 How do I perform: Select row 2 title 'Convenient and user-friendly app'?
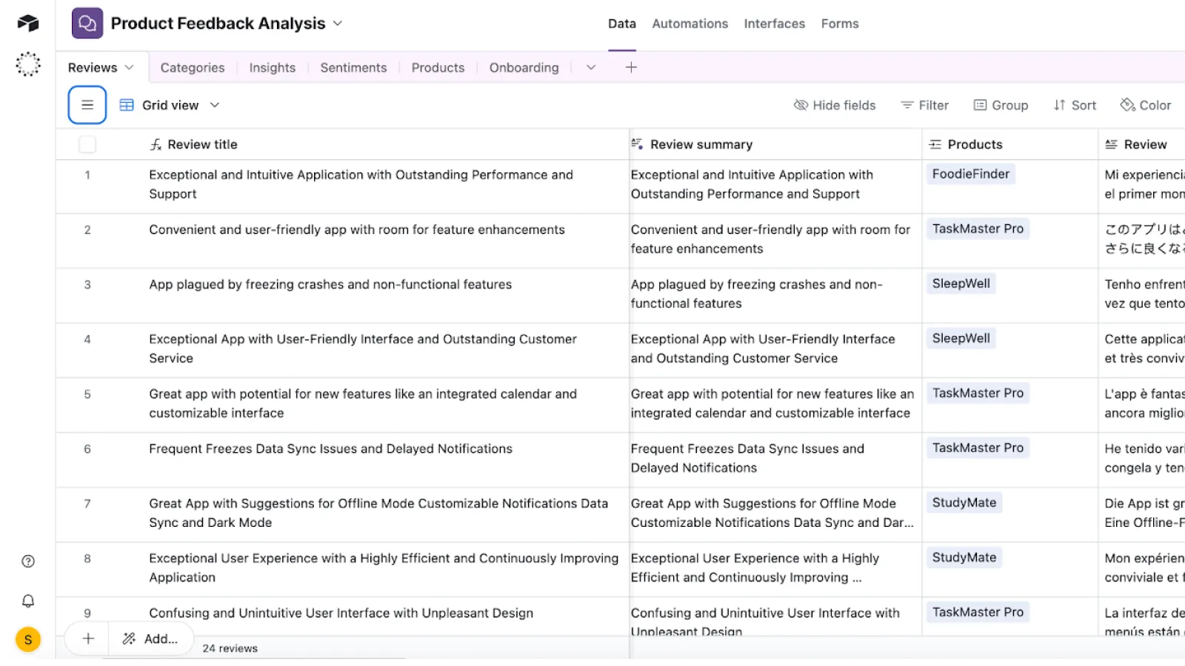(357, 229)
